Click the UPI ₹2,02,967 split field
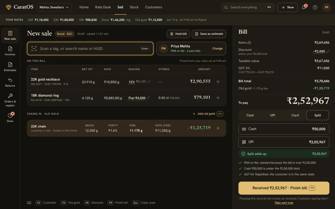Screen dimensions: 335x209 pos(284,142)
